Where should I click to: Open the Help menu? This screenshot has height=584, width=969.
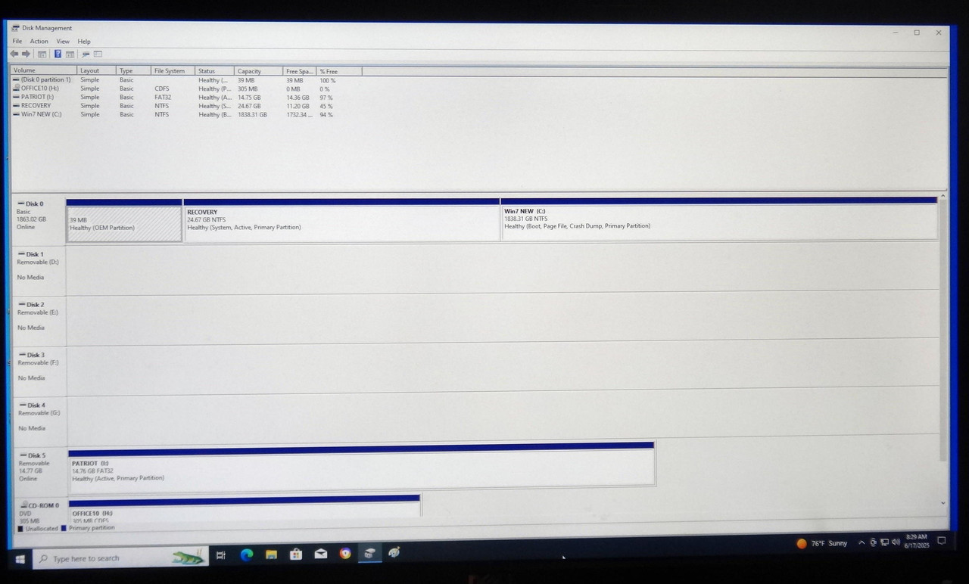84,41
